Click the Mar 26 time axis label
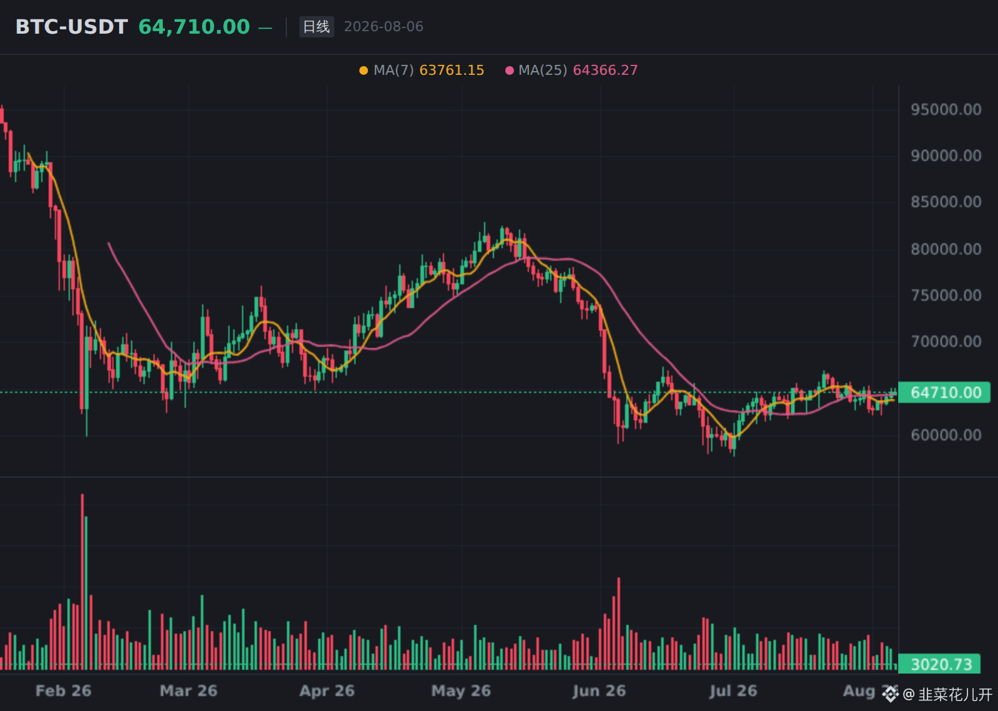This screenshot has height=711, width=998. (x=188, y=691)
